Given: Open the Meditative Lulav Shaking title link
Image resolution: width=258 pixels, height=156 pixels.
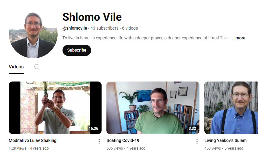Looking at the screenshot, I should click(33, 140).
